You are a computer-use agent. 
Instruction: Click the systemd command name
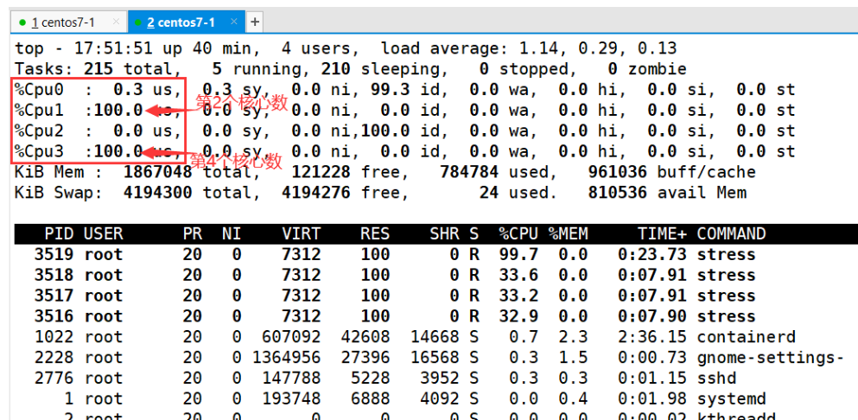(731, 398)
